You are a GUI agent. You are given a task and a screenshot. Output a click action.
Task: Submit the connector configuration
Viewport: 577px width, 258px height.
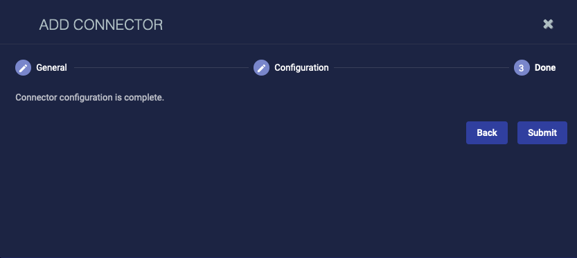coord(542,132)
